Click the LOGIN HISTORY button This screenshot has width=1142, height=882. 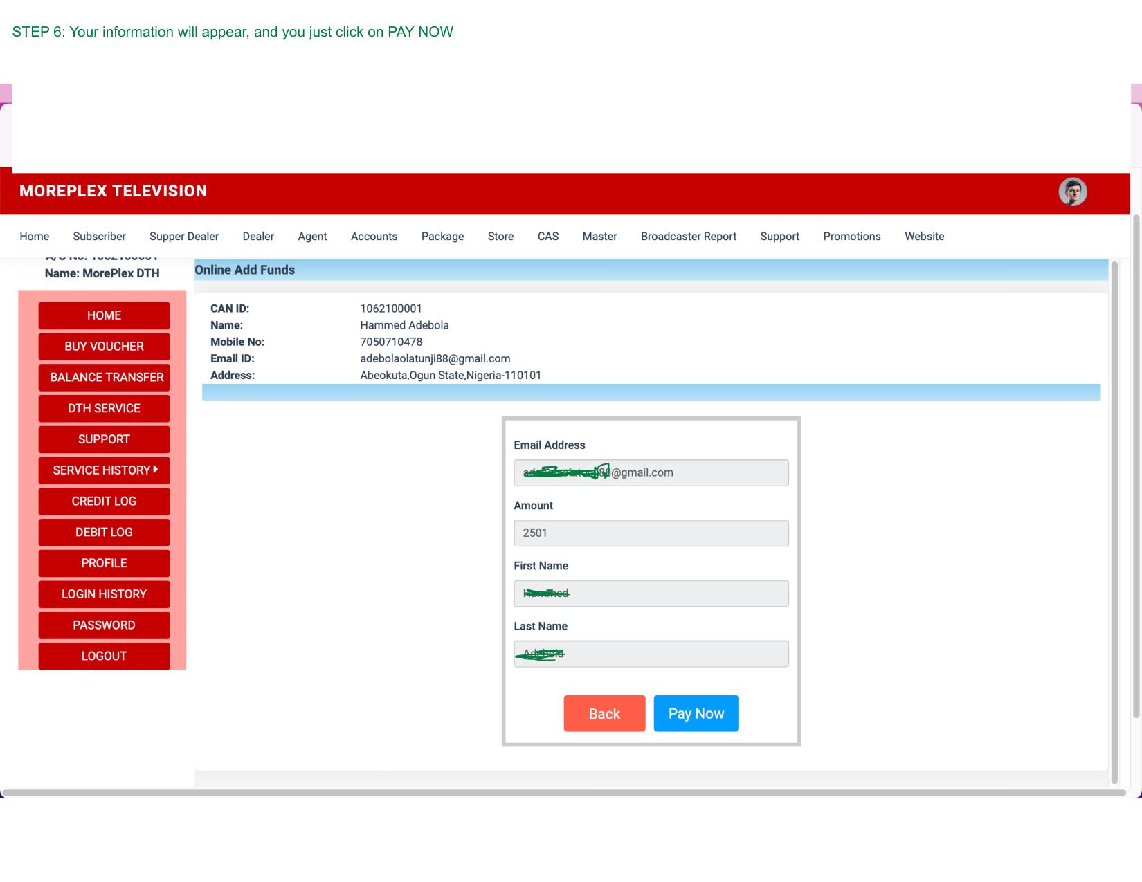[104, 594]
